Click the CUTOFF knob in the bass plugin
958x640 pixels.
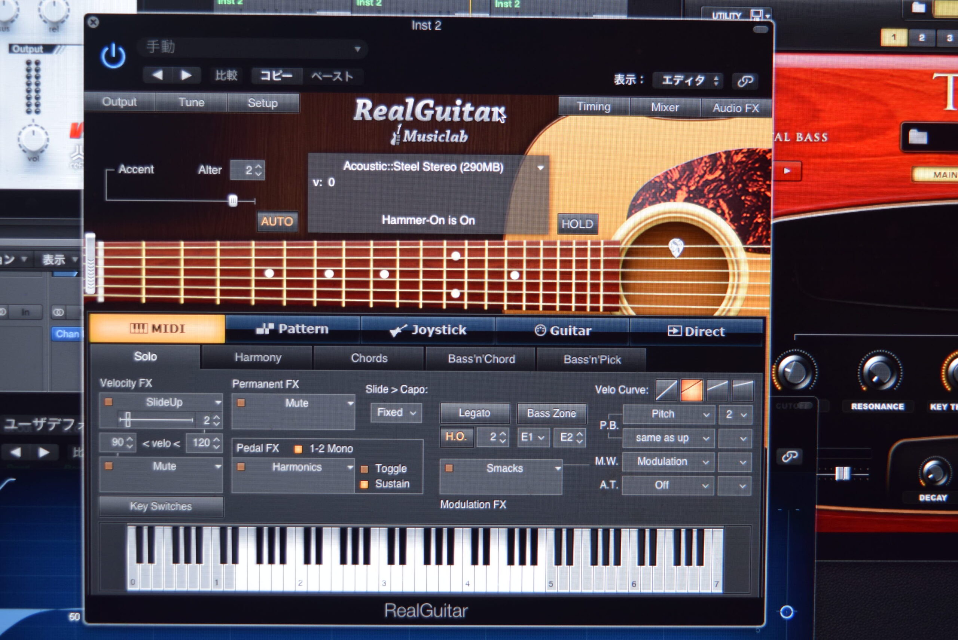pyautogui.click(x=794, y=371)
